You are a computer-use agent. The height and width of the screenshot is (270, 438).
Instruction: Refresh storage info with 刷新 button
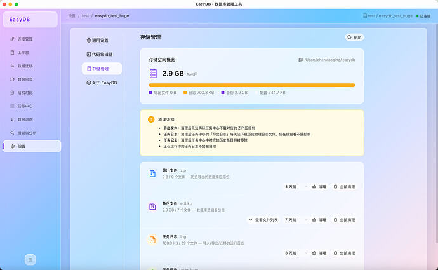pyautogui.click(x=354, y=37)
